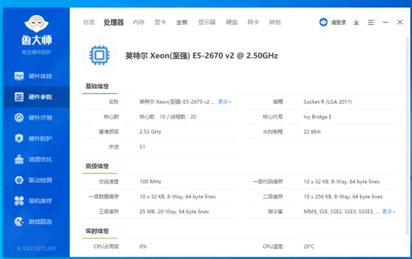The image size is (412, 259).
Task: Click the 高级信息 section heading
Action: click(97, 166)
